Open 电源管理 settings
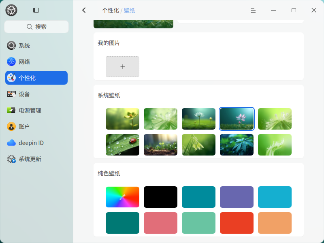This screenshot has height=243, width=324. [x=36, y=110]
